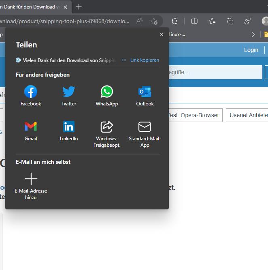Open the browser profile avatar

point(265,21)
